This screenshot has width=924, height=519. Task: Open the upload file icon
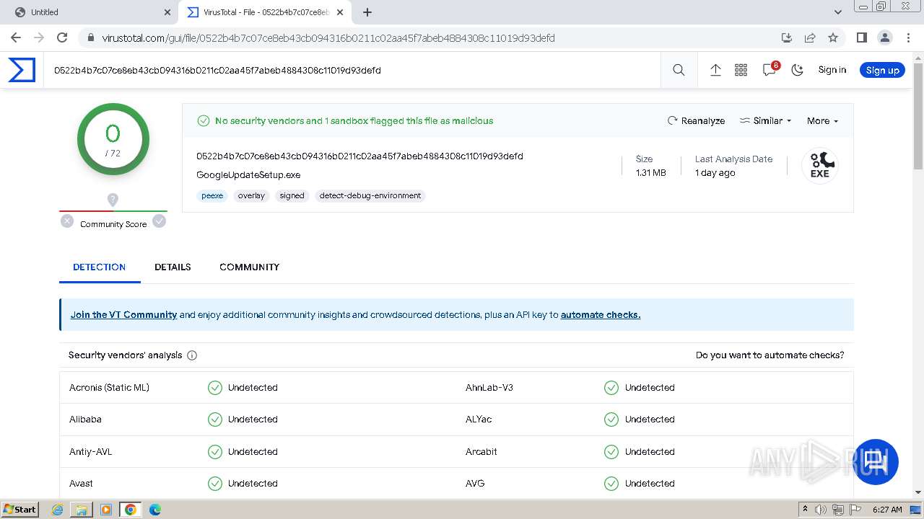tap(715, 70)
